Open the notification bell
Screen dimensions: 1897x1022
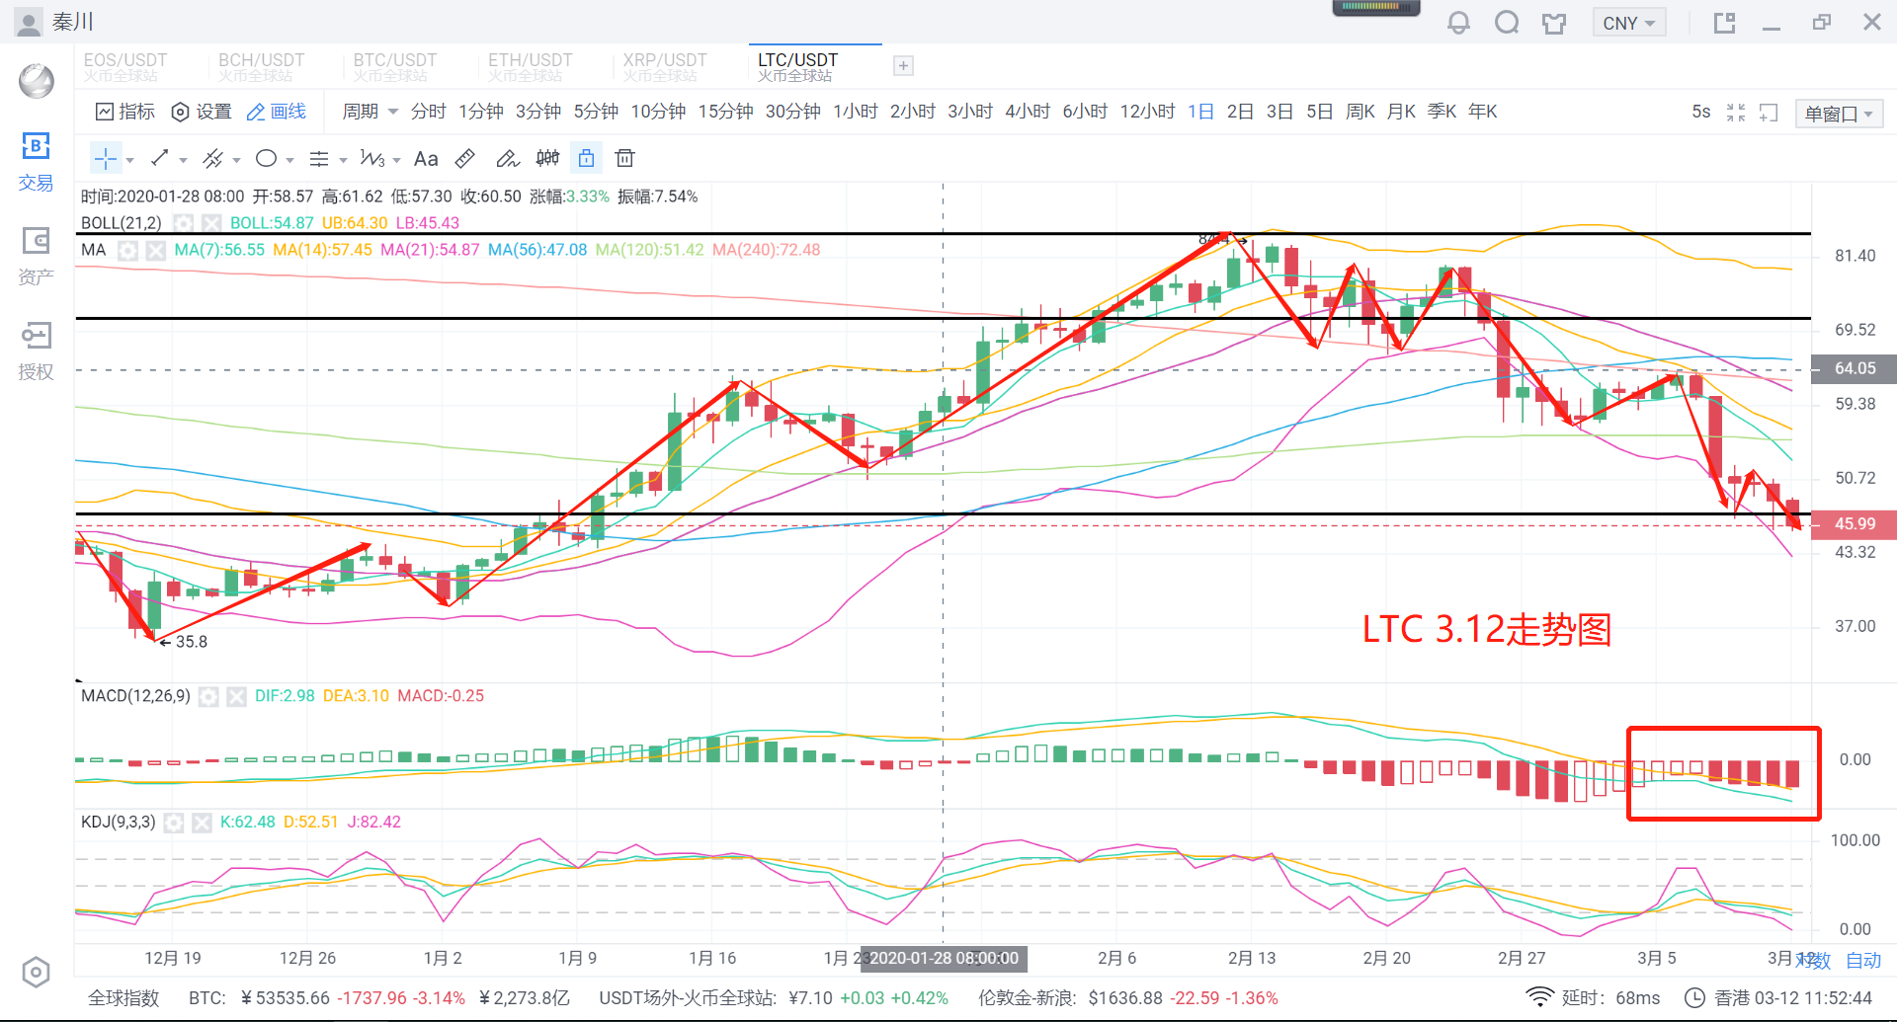1458,23
